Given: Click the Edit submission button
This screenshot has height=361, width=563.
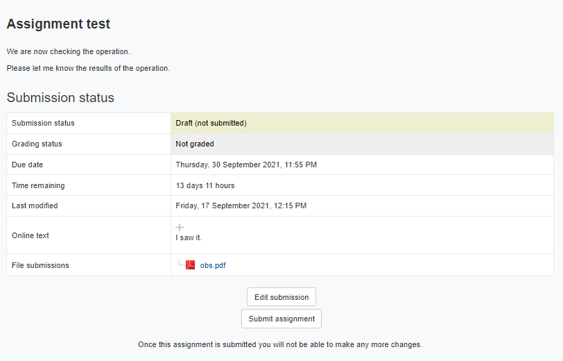Looking at the screenshot, I should [x=281, y=297].
